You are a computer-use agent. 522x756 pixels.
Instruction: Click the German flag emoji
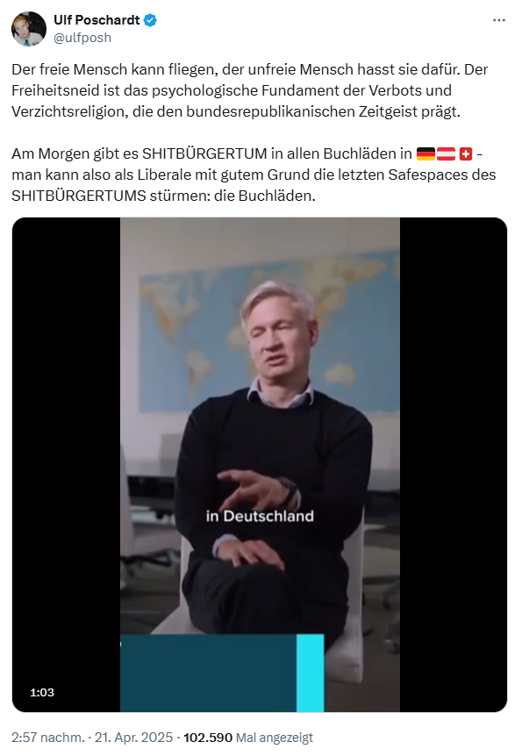click(425, 153)
